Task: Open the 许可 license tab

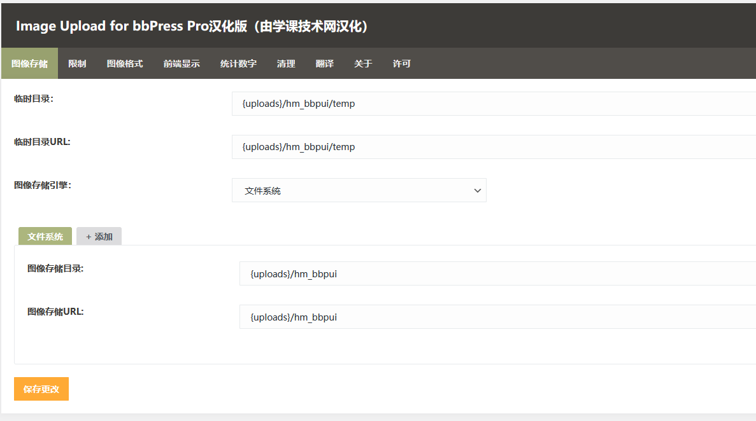Action: click(x=402, y=64)
